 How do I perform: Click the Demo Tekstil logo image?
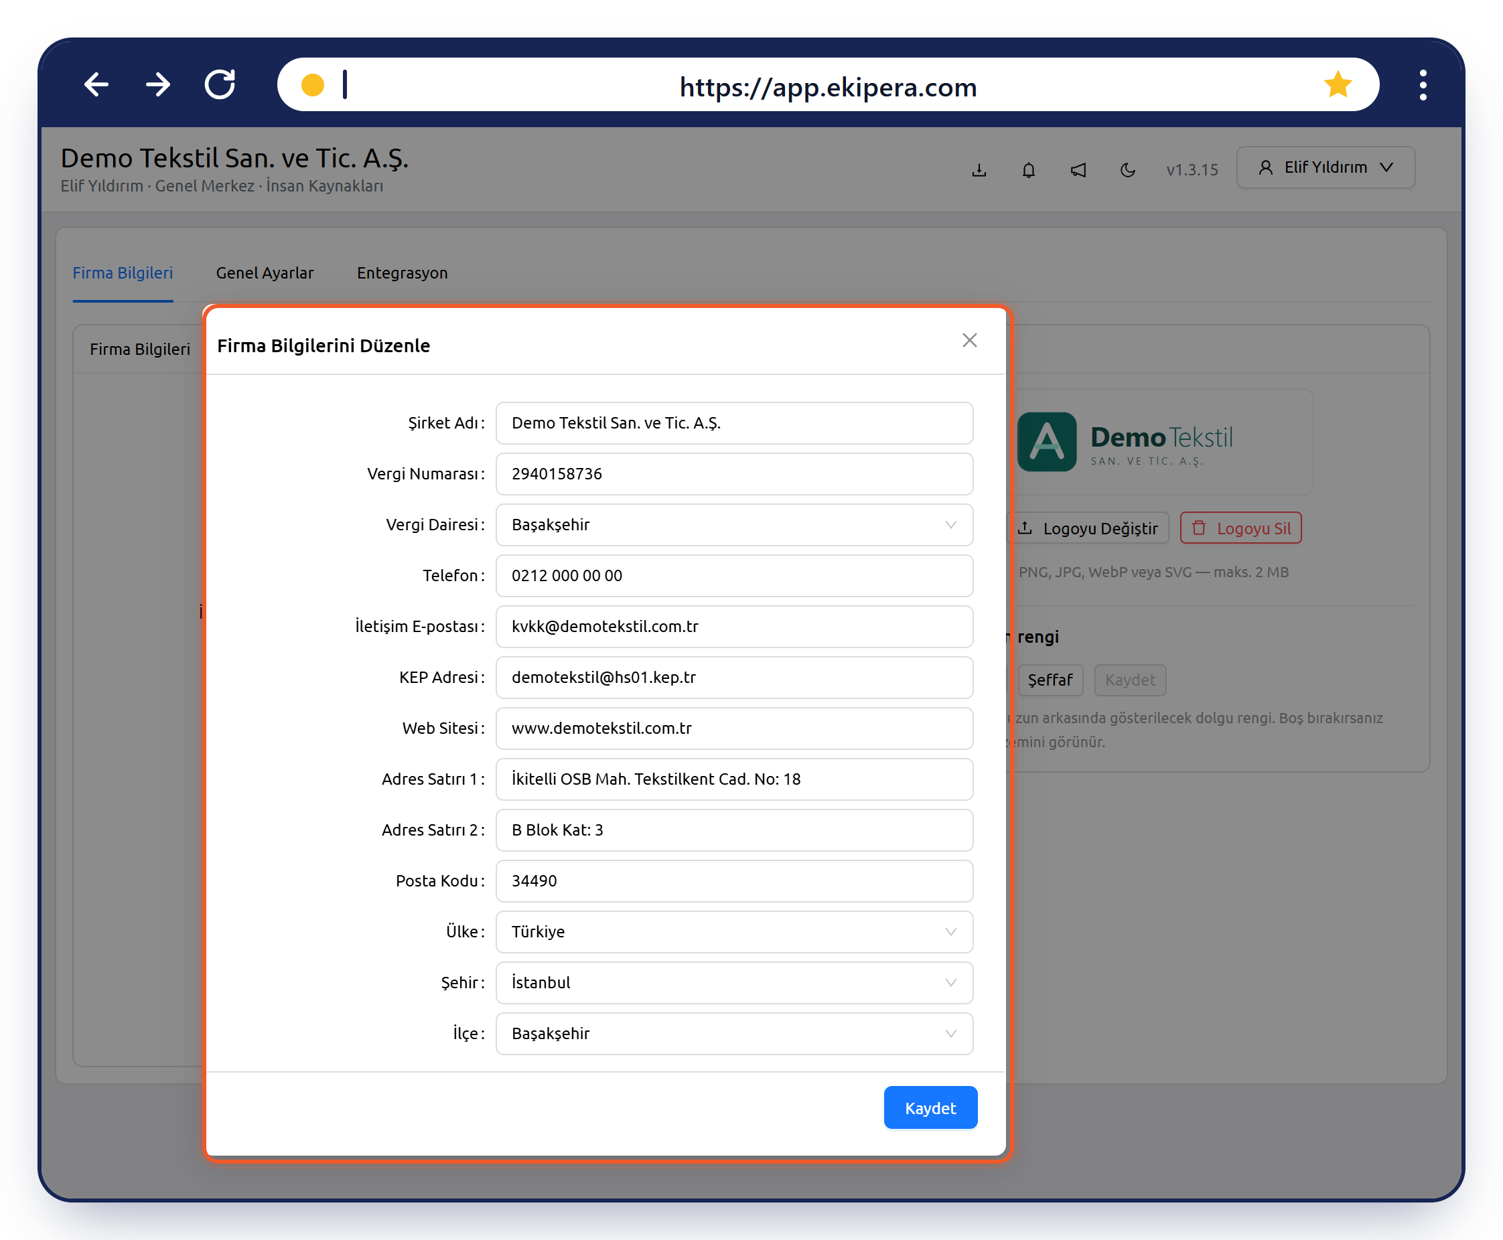[x=1125, y=441]
